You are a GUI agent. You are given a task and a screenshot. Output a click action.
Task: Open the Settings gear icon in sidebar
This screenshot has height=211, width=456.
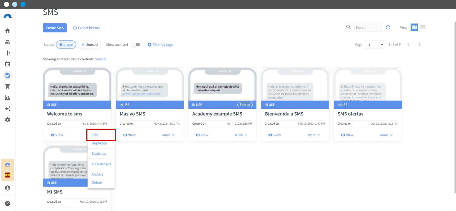click(x=8, y=120)
